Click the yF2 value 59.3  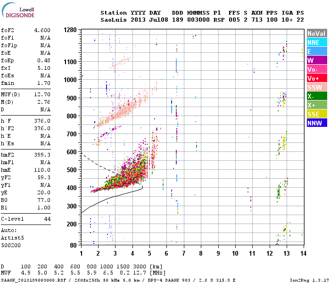(44, 177)
